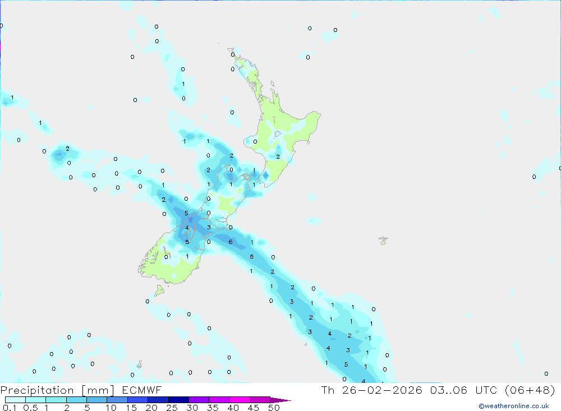Open the weatheronline.co.uk copyright link
561x411 pixels.
(513, 406)
